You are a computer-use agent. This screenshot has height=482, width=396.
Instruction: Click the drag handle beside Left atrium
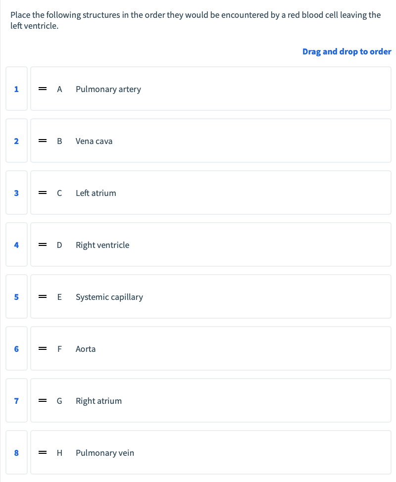tap(43, 193)
